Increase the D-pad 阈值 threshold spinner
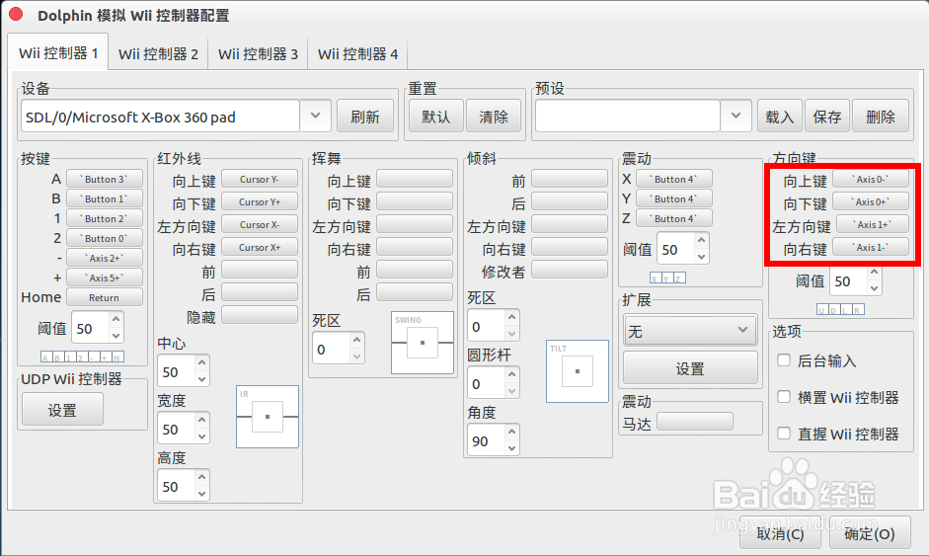 [875, 273]
